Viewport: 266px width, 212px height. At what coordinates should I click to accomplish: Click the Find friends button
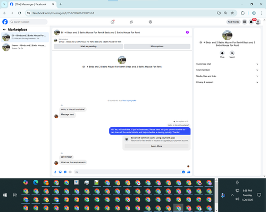click(x=234, y=22)
